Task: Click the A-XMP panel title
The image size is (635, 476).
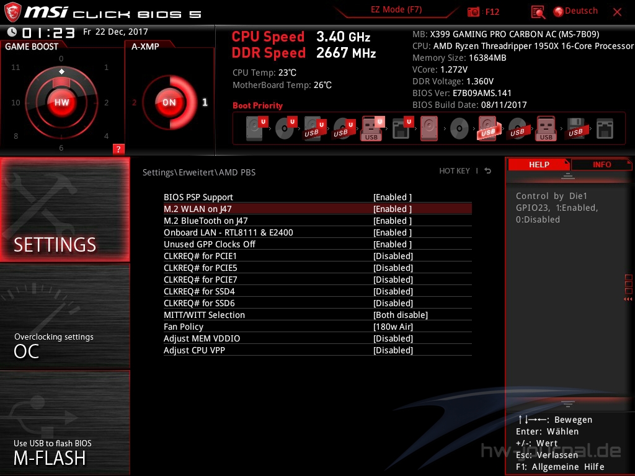Action: (x=145, y=46)
